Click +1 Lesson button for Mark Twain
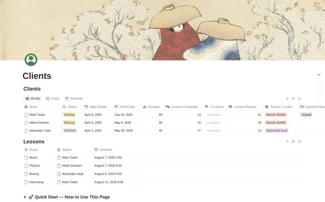This screenshot has width=325, height=202. [213, 115]
